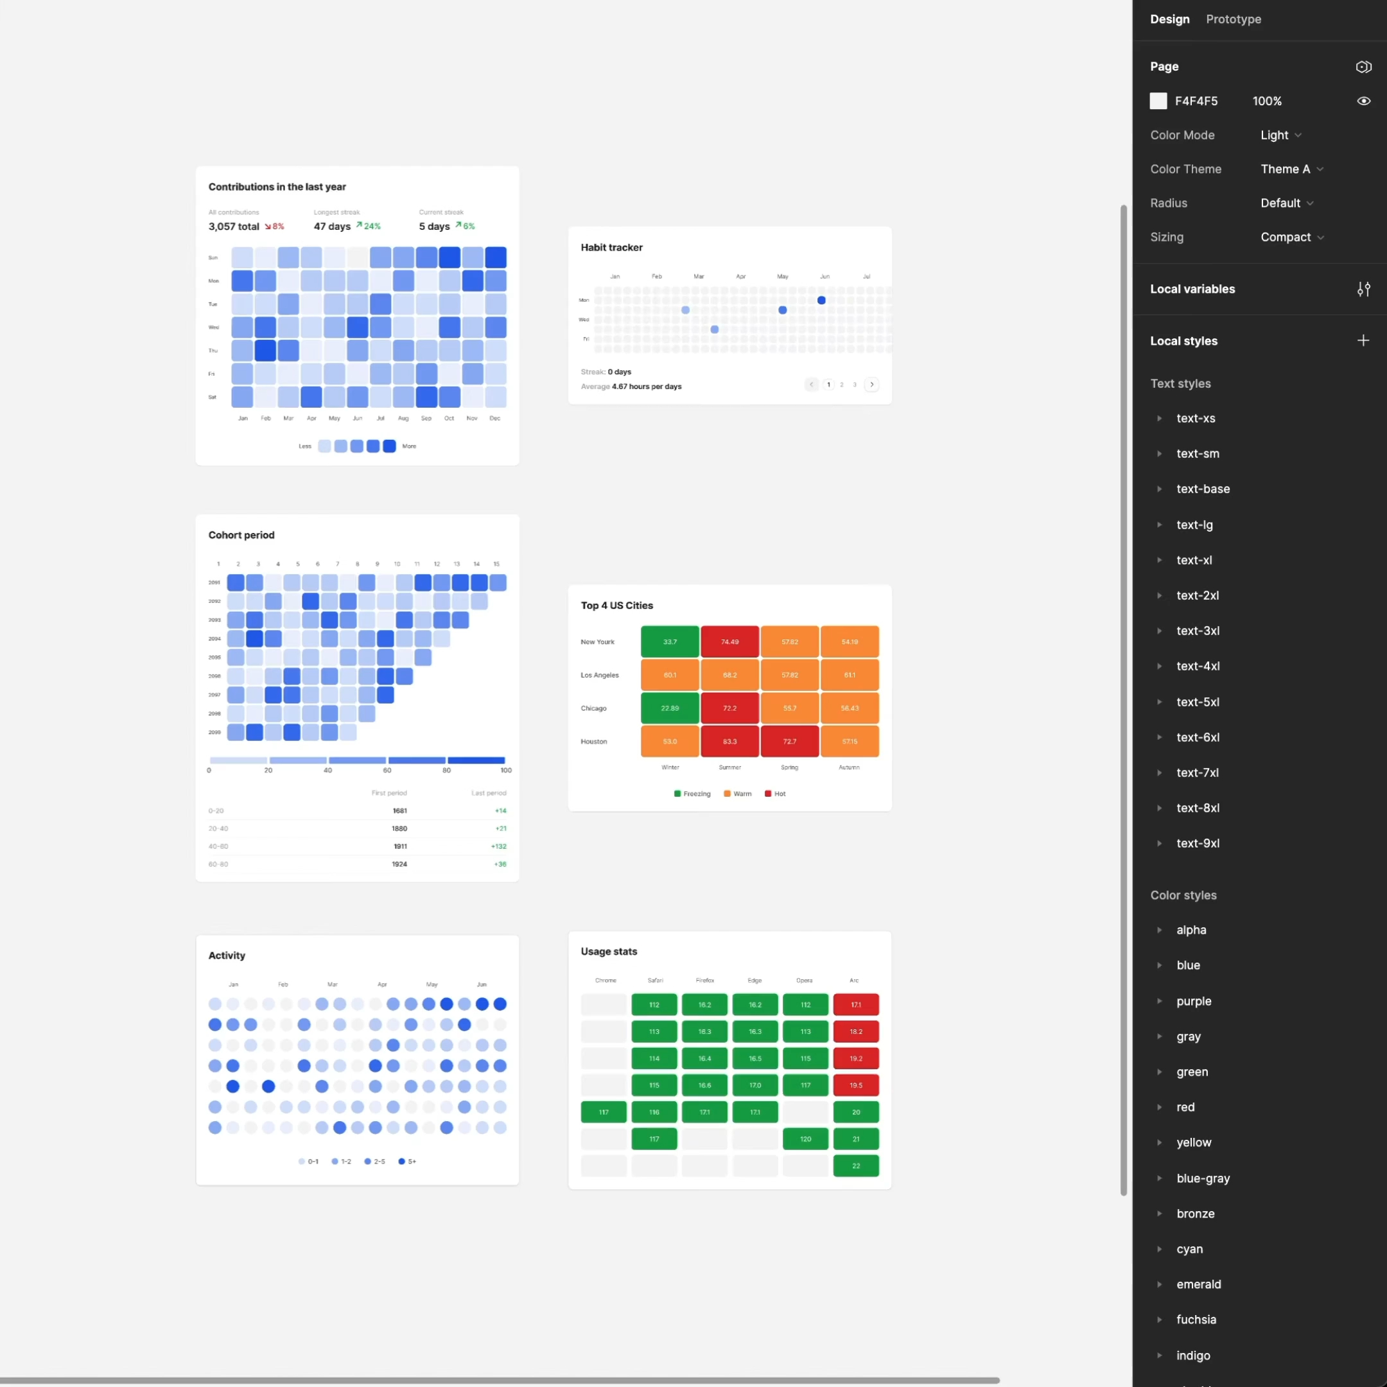This screenshot has height=1387, width=1387.
Task: Select page 2 in Habit tracker pagination
Action: point(841,384)
